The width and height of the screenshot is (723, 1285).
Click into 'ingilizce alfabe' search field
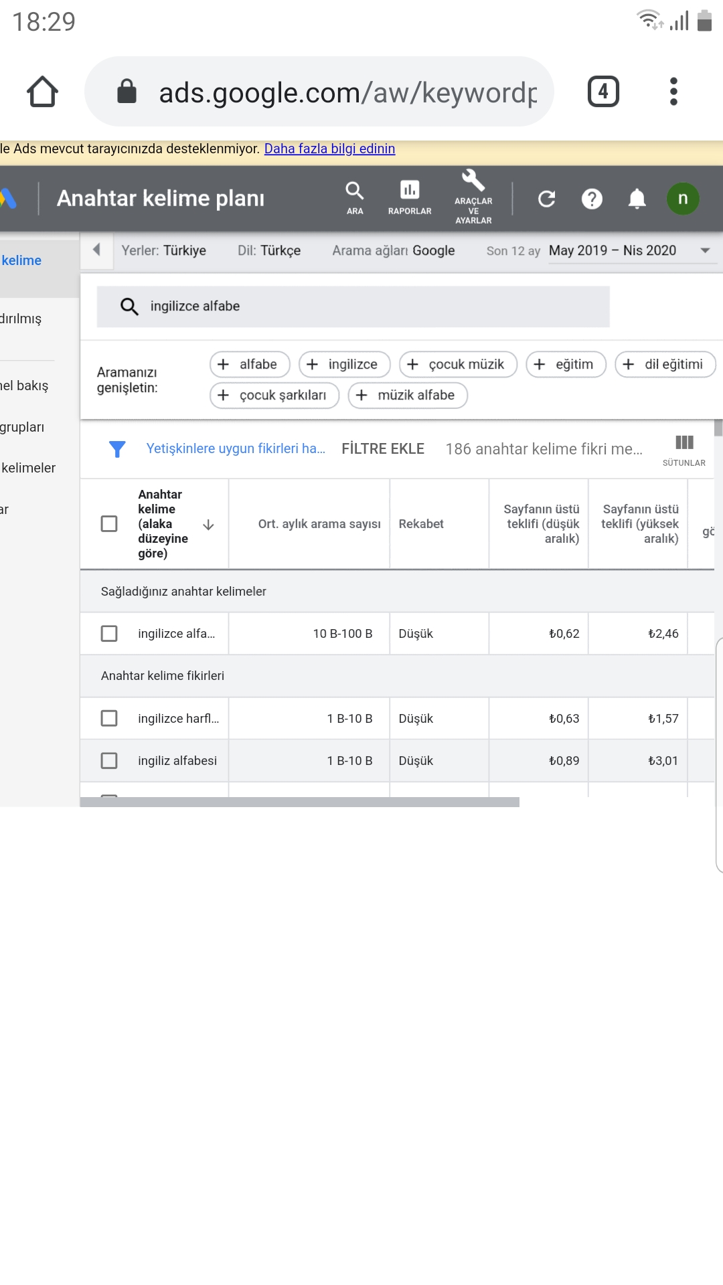(x=353, y=307)
